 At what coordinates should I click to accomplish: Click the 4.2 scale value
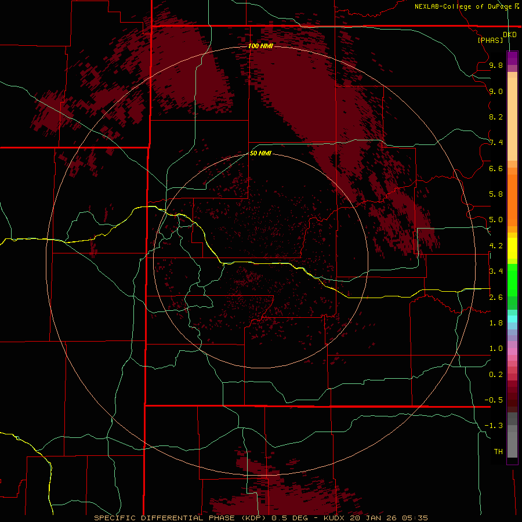click(496, 246)
